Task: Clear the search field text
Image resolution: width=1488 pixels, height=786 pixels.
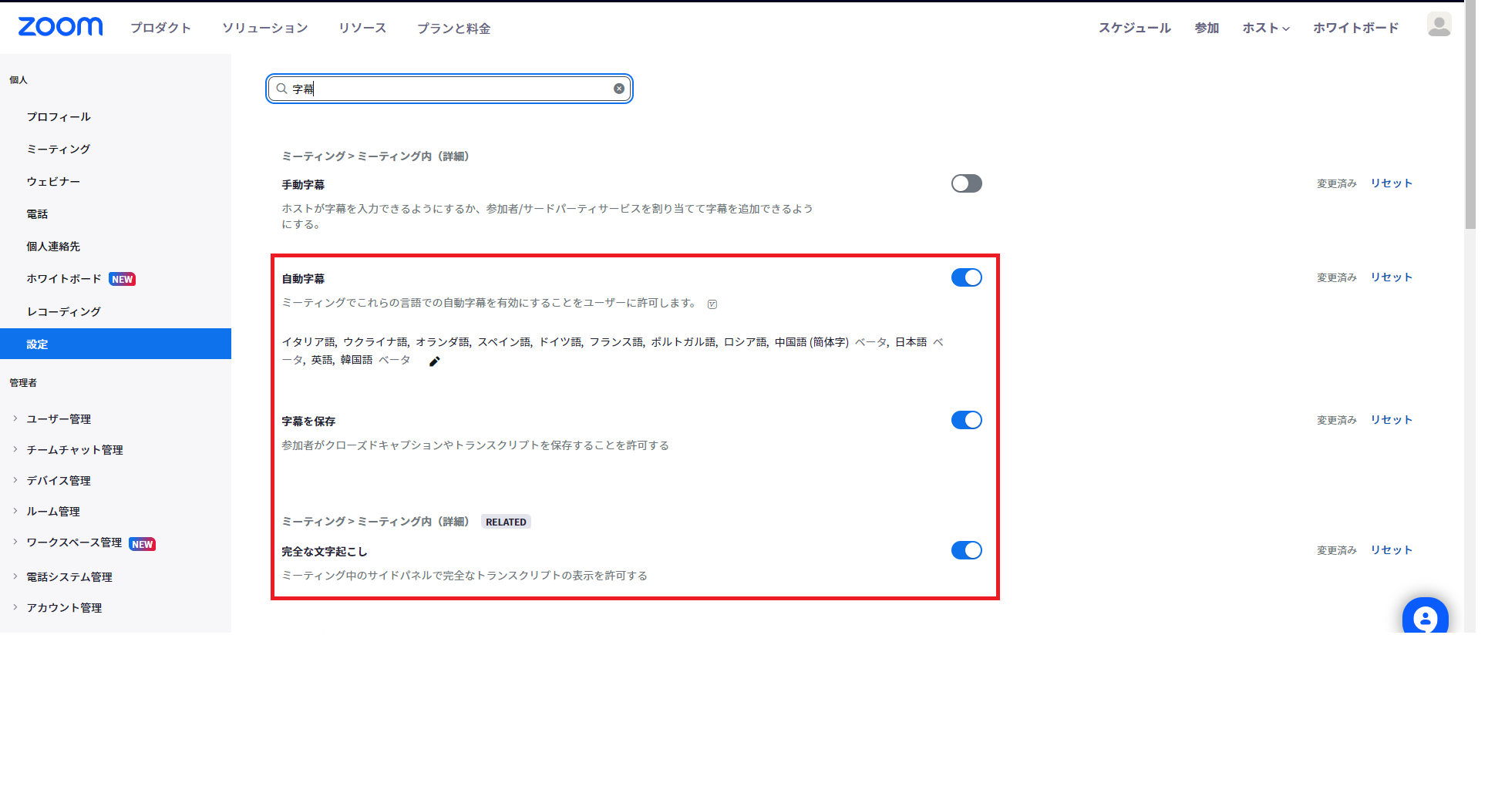Action: [x=618, y=89]
